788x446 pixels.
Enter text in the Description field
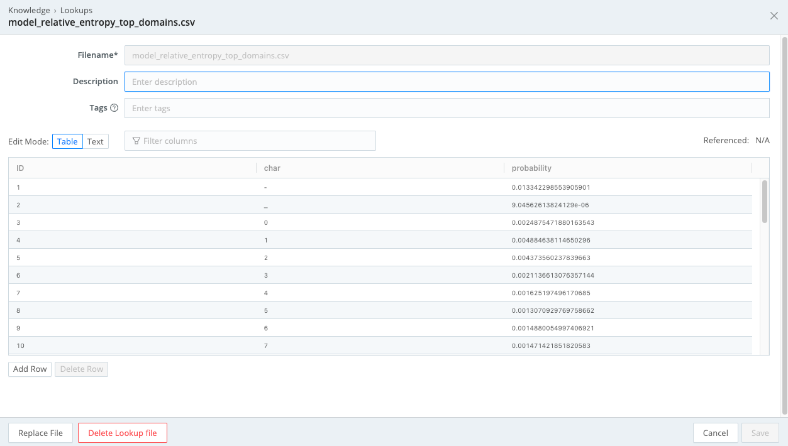pyautogui.click(x=447, y=82)
